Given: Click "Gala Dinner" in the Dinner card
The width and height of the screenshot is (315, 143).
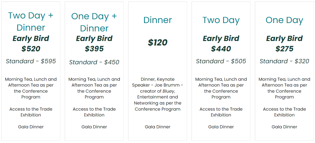Looking at the screenshot, I should click(157, 127).
